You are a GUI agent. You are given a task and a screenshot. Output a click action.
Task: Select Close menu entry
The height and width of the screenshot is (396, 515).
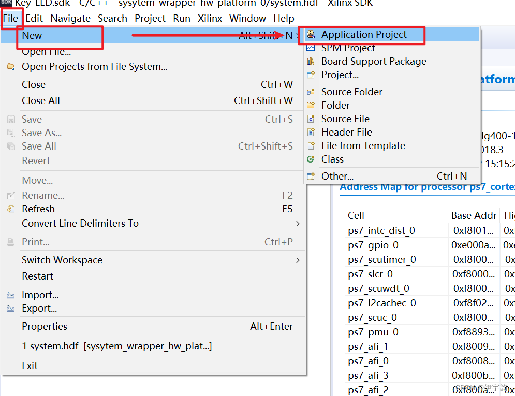(x=153, y=85)
